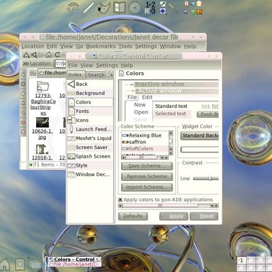Toggle Apply colors to non-KDE applications

(x=120, y=200)
